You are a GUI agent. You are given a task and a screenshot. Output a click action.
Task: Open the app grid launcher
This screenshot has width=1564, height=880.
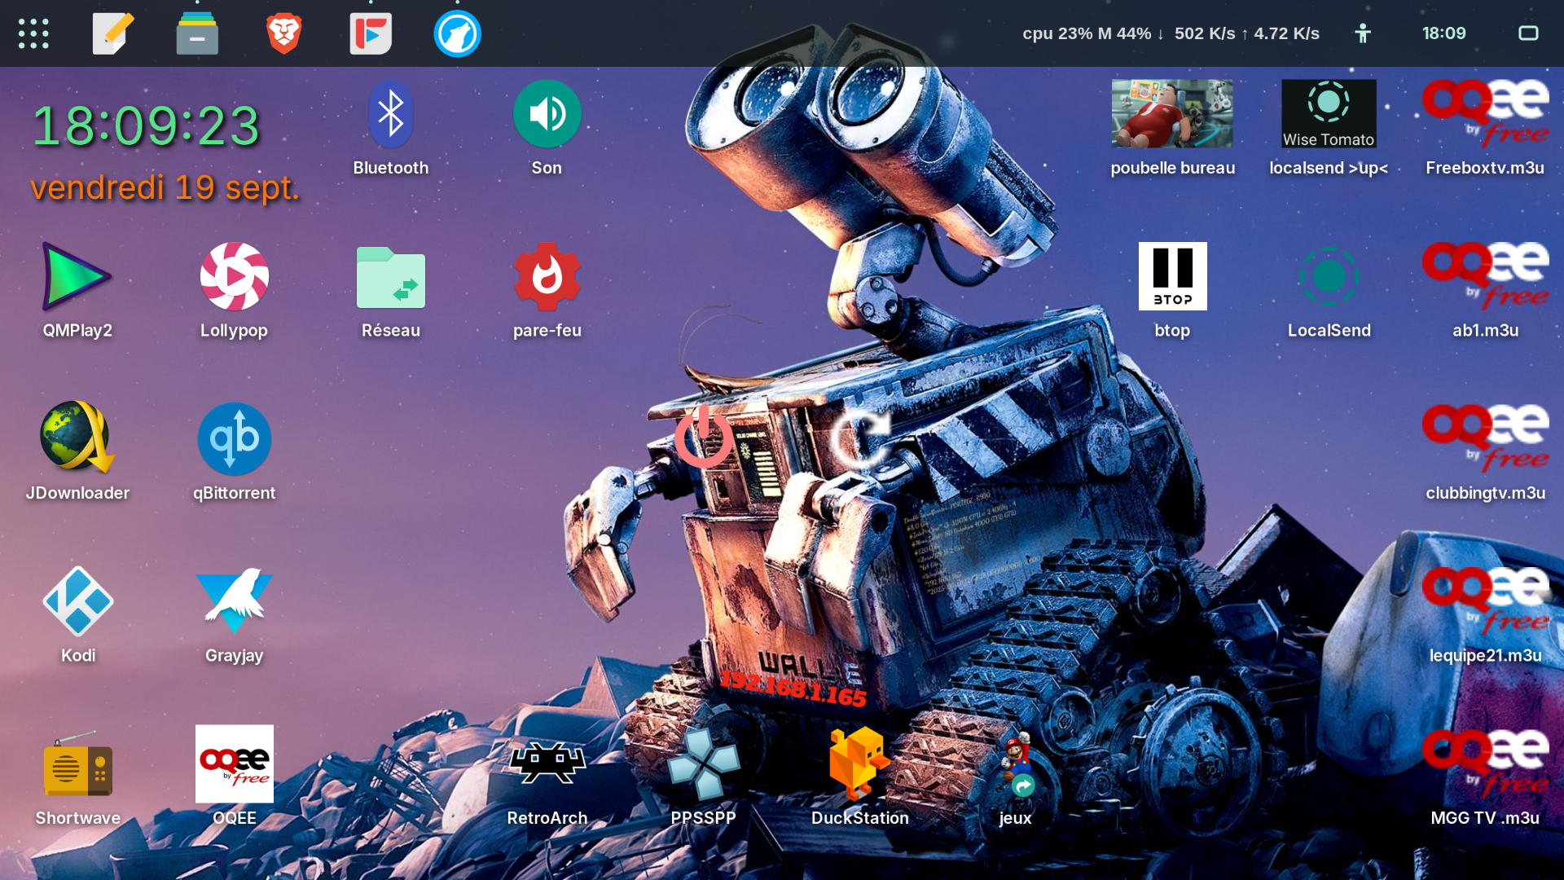tap(33, 33)
